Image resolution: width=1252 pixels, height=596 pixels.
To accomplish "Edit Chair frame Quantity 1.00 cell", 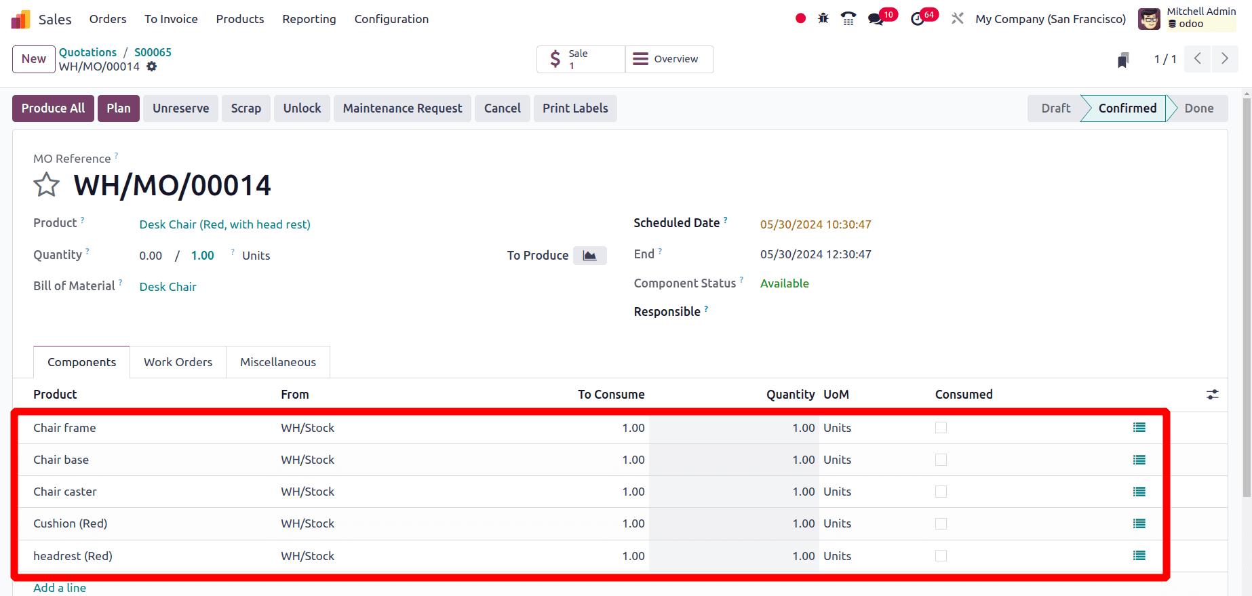I will tap(734, 428).
